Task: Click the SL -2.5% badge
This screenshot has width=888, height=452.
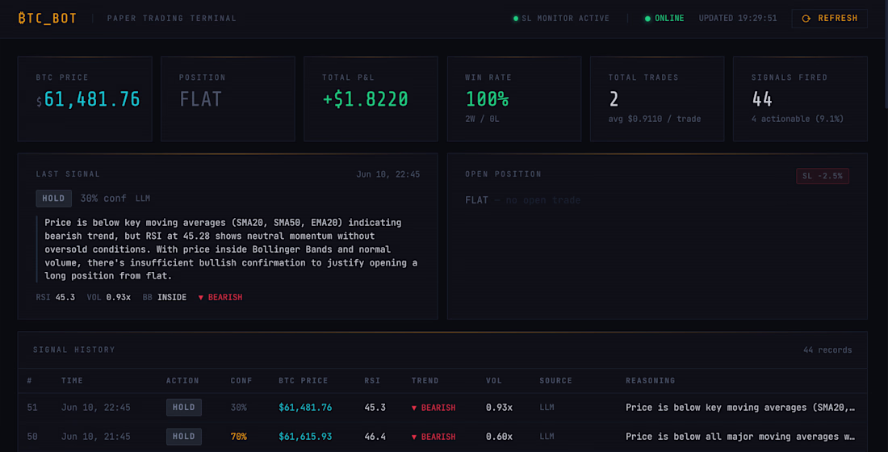Action: coord(823,176)
